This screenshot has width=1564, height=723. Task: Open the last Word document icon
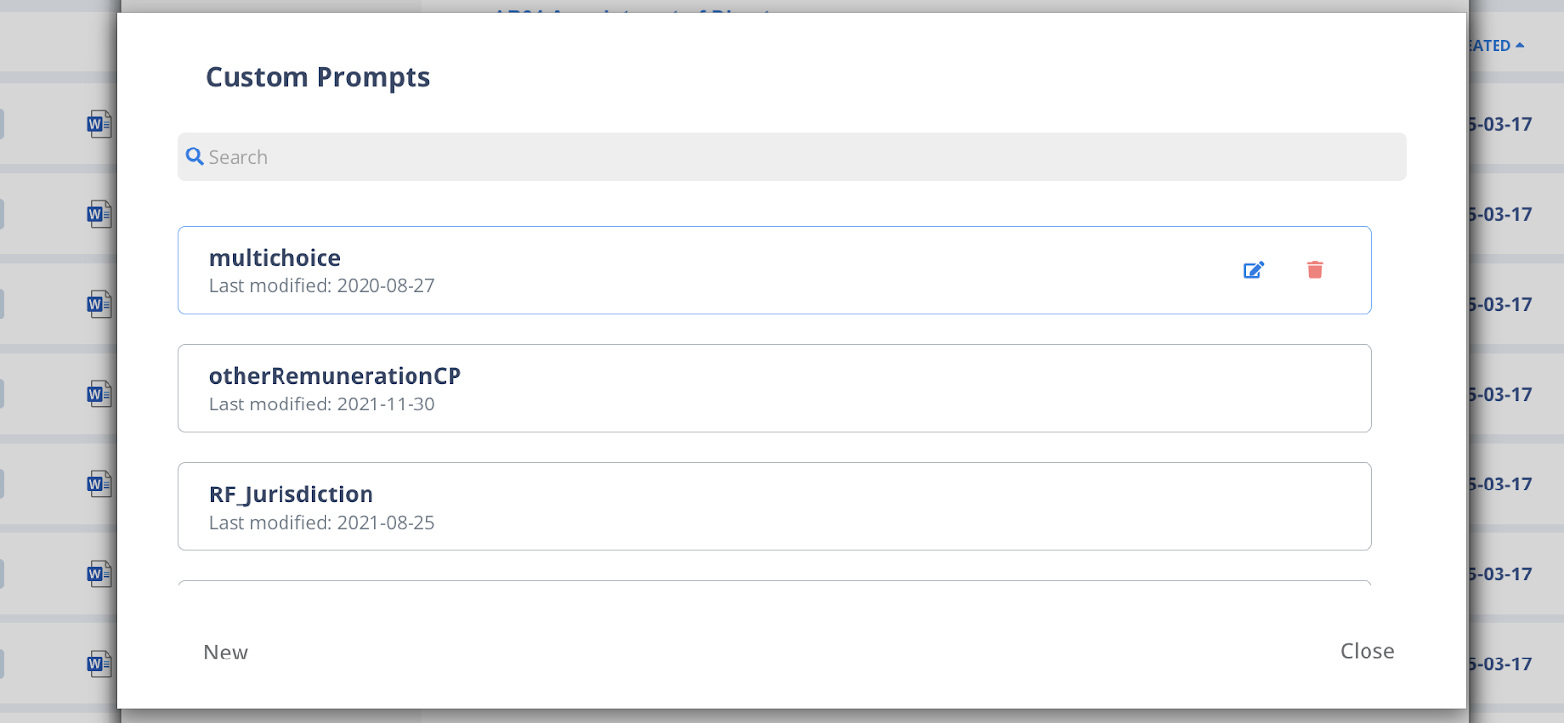coord(99,663)
